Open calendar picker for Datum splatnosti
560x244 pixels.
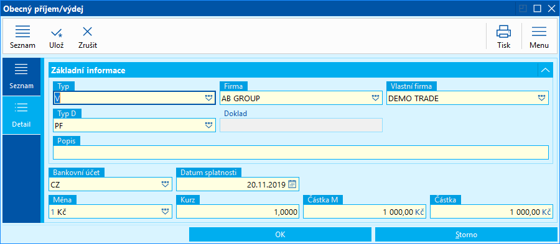click(292, 184)
